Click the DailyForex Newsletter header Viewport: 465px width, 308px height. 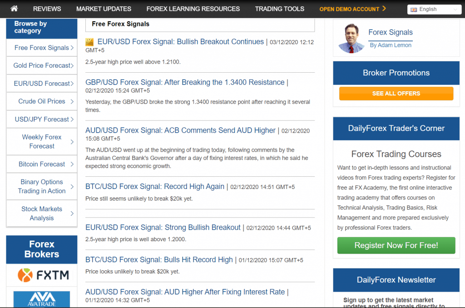coord(396,280)
